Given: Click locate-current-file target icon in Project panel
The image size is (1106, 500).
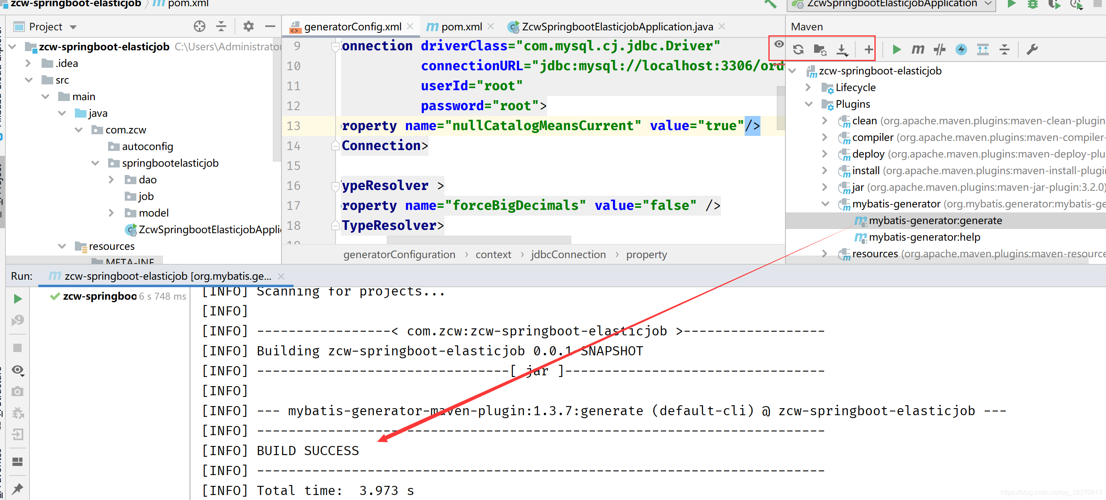Looking at the screenshot, I should click(199, 27).
